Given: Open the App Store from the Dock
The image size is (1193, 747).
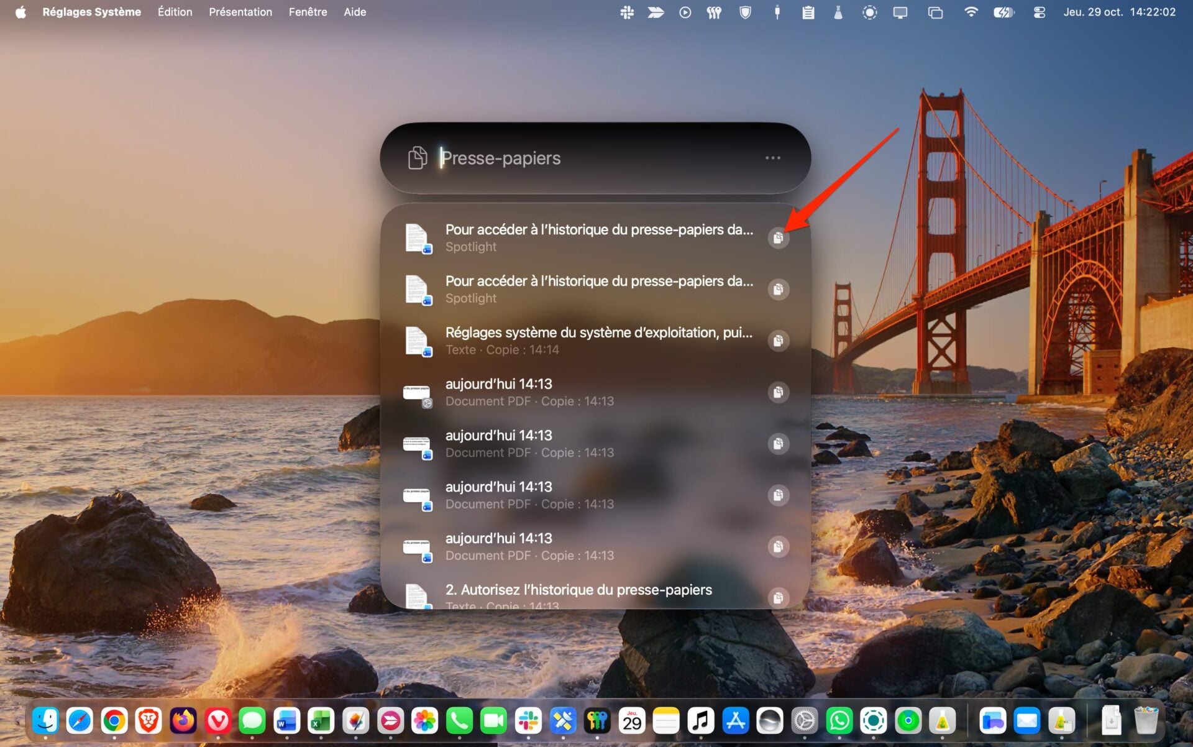Looking at the screenshot, I should [735, 721].
